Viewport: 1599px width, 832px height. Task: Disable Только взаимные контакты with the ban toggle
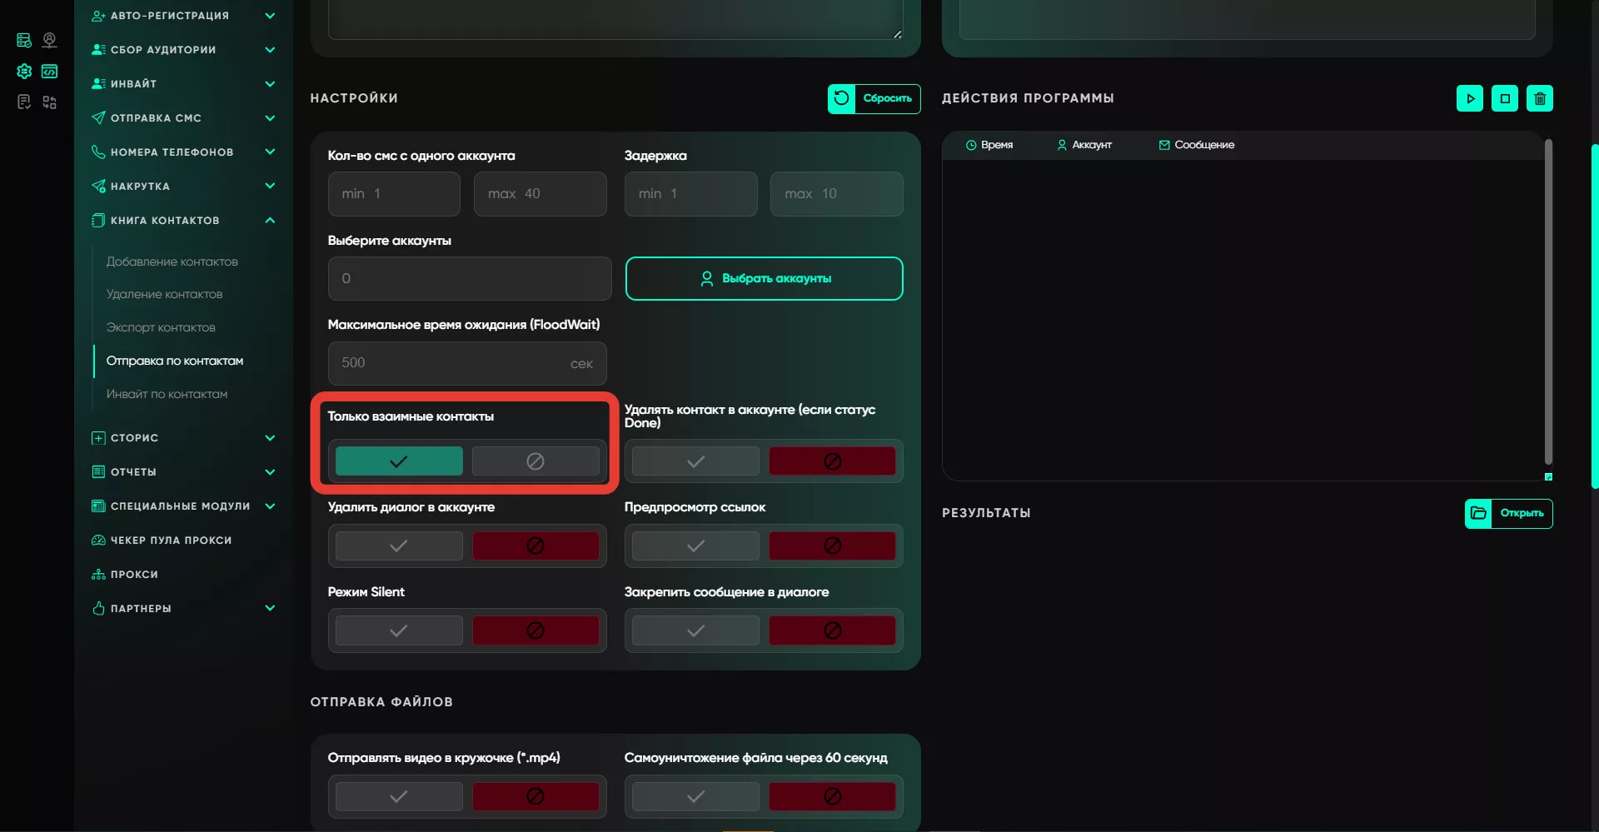535,461
